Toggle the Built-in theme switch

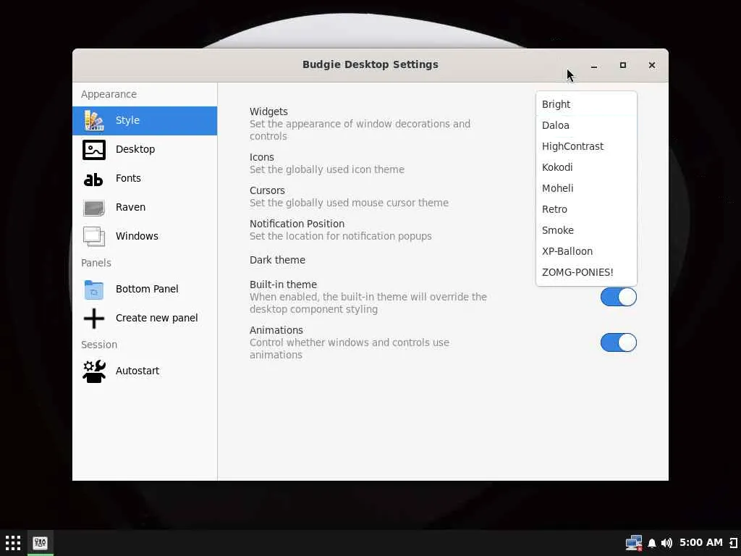click(x=619, y=297)
